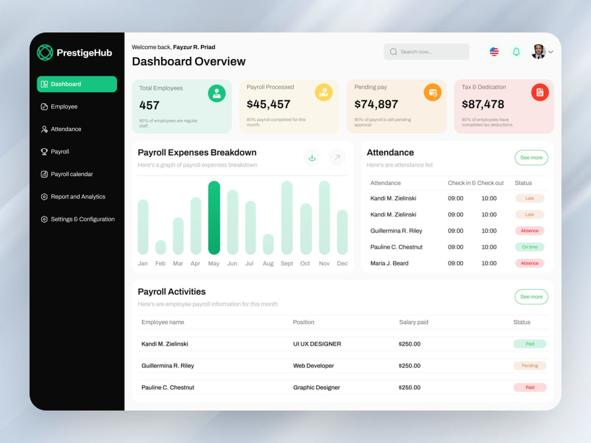The width and height of the screenshot is (591, 443).
Task: Click the Check in & Check out column header
Action: point(476,183)
